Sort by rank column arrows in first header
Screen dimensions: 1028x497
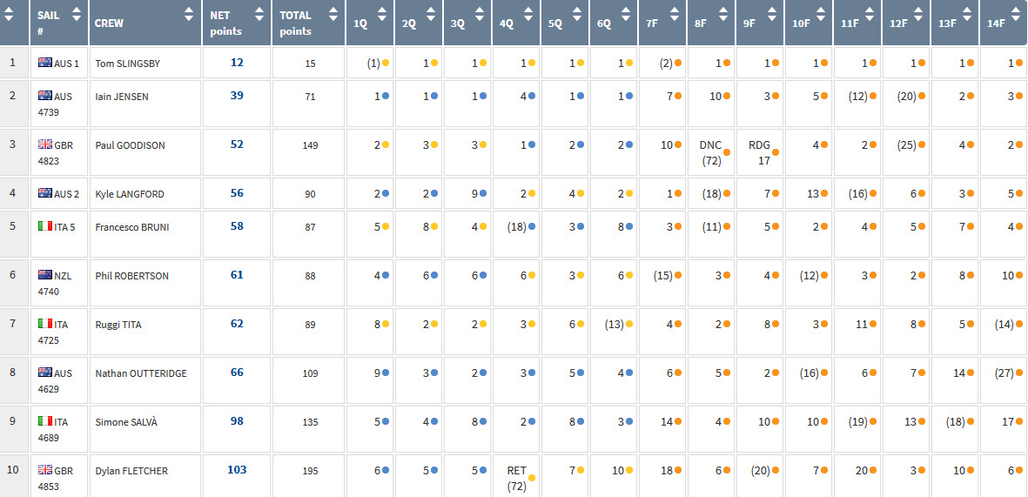pos(9,14)
